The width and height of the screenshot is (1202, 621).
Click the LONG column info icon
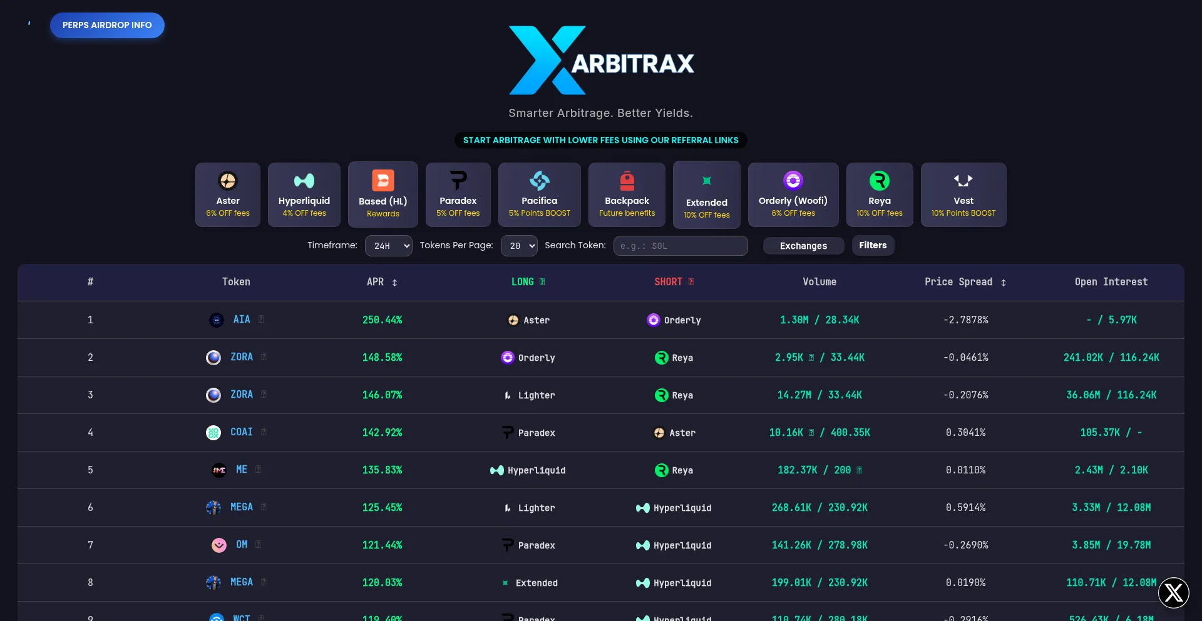(542, 282)
